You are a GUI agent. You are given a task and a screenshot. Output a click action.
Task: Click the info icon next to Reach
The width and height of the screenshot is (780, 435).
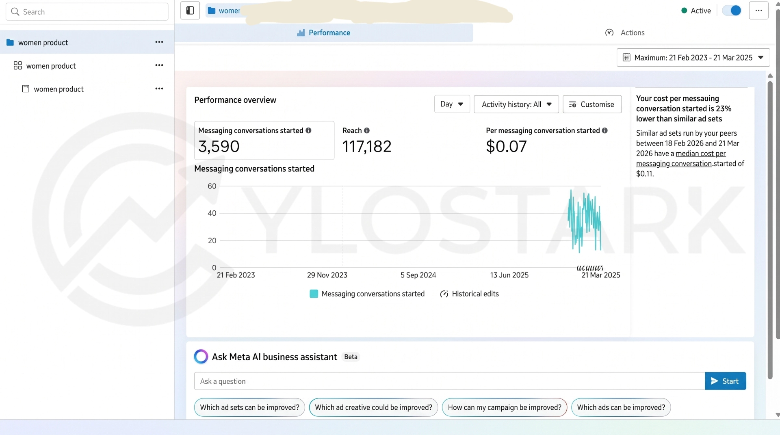pyautogui.click(x=367, y=130)
